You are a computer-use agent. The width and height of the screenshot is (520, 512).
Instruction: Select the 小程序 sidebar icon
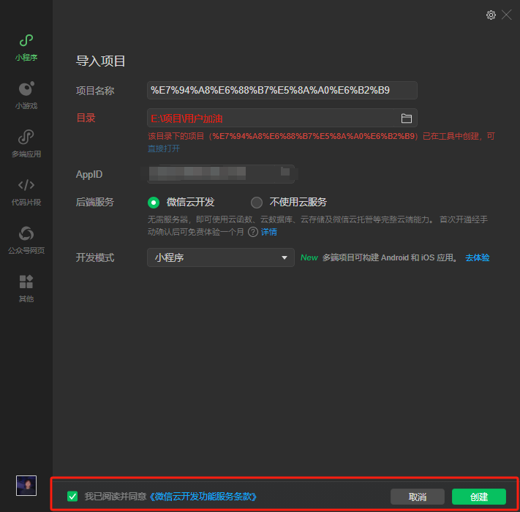point(26,48)
